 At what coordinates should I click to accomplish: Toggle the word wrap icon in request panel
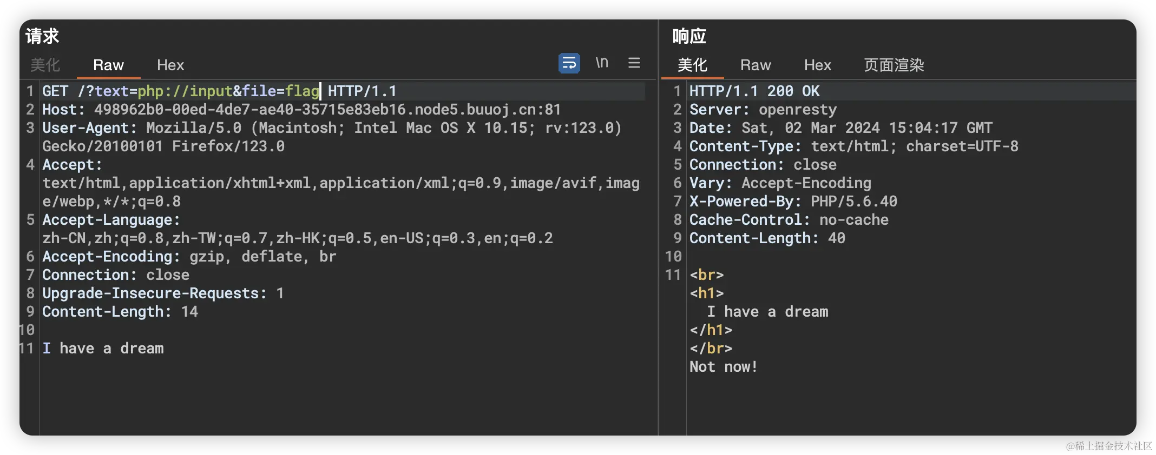569,63
